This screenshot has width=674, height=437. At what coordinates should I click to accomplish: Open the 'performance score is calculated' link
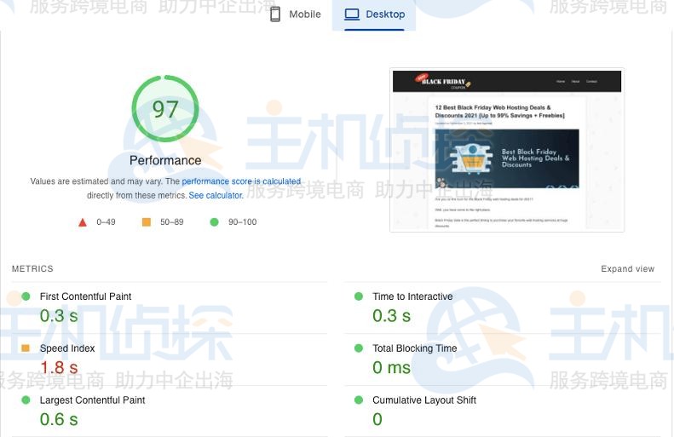pos(241,181)
